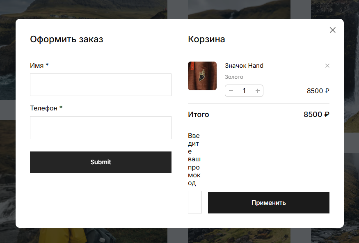This screenshot has width=359, height=243.
Task: Click the Золото variant label
Action: [x=234, y=77]
